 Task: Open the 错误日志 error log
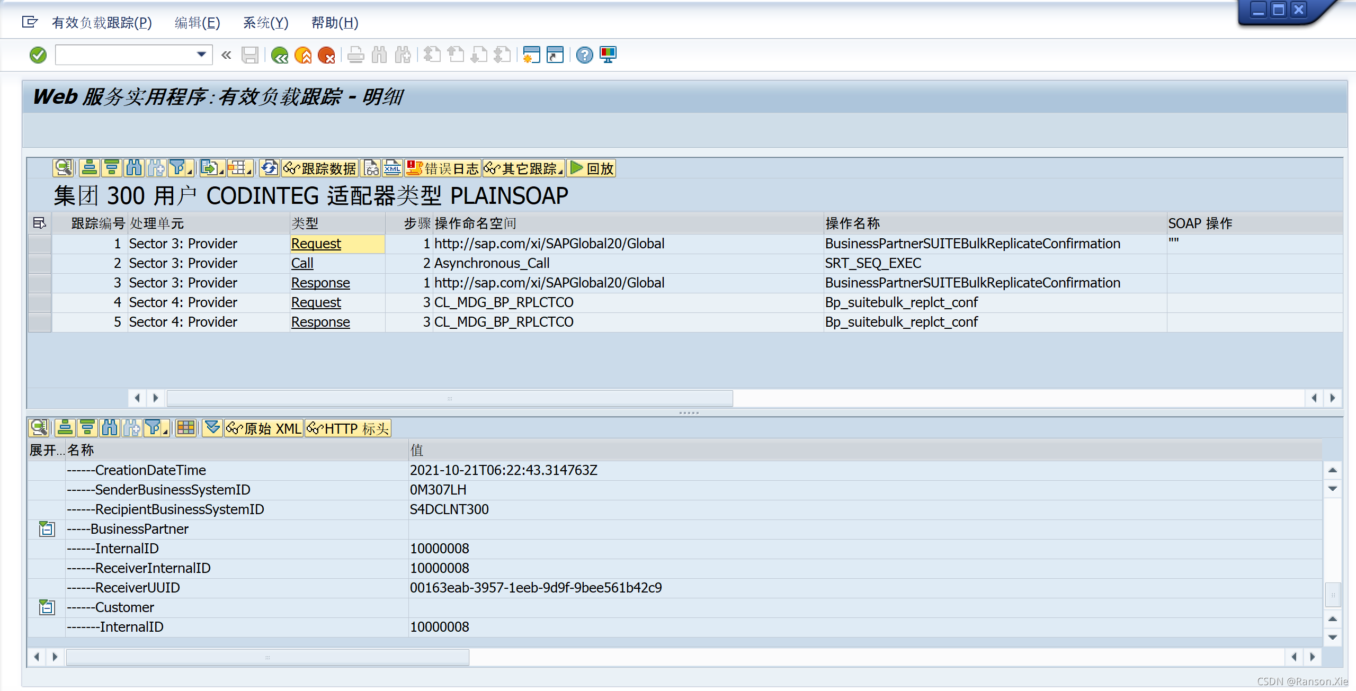(x=447, y=168)
